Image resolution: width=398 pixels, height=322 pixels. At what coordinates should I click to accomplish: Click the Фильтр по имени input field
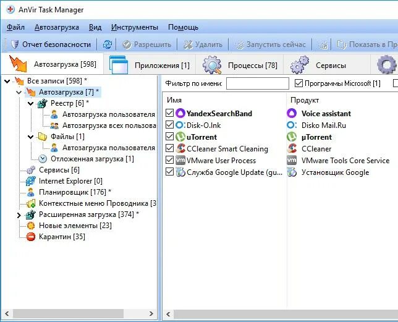pos(257,83)
